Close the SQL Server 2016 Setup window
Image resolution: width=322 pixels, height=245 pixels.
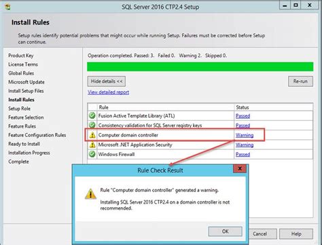pyautogui.click(x=310, y=5)
